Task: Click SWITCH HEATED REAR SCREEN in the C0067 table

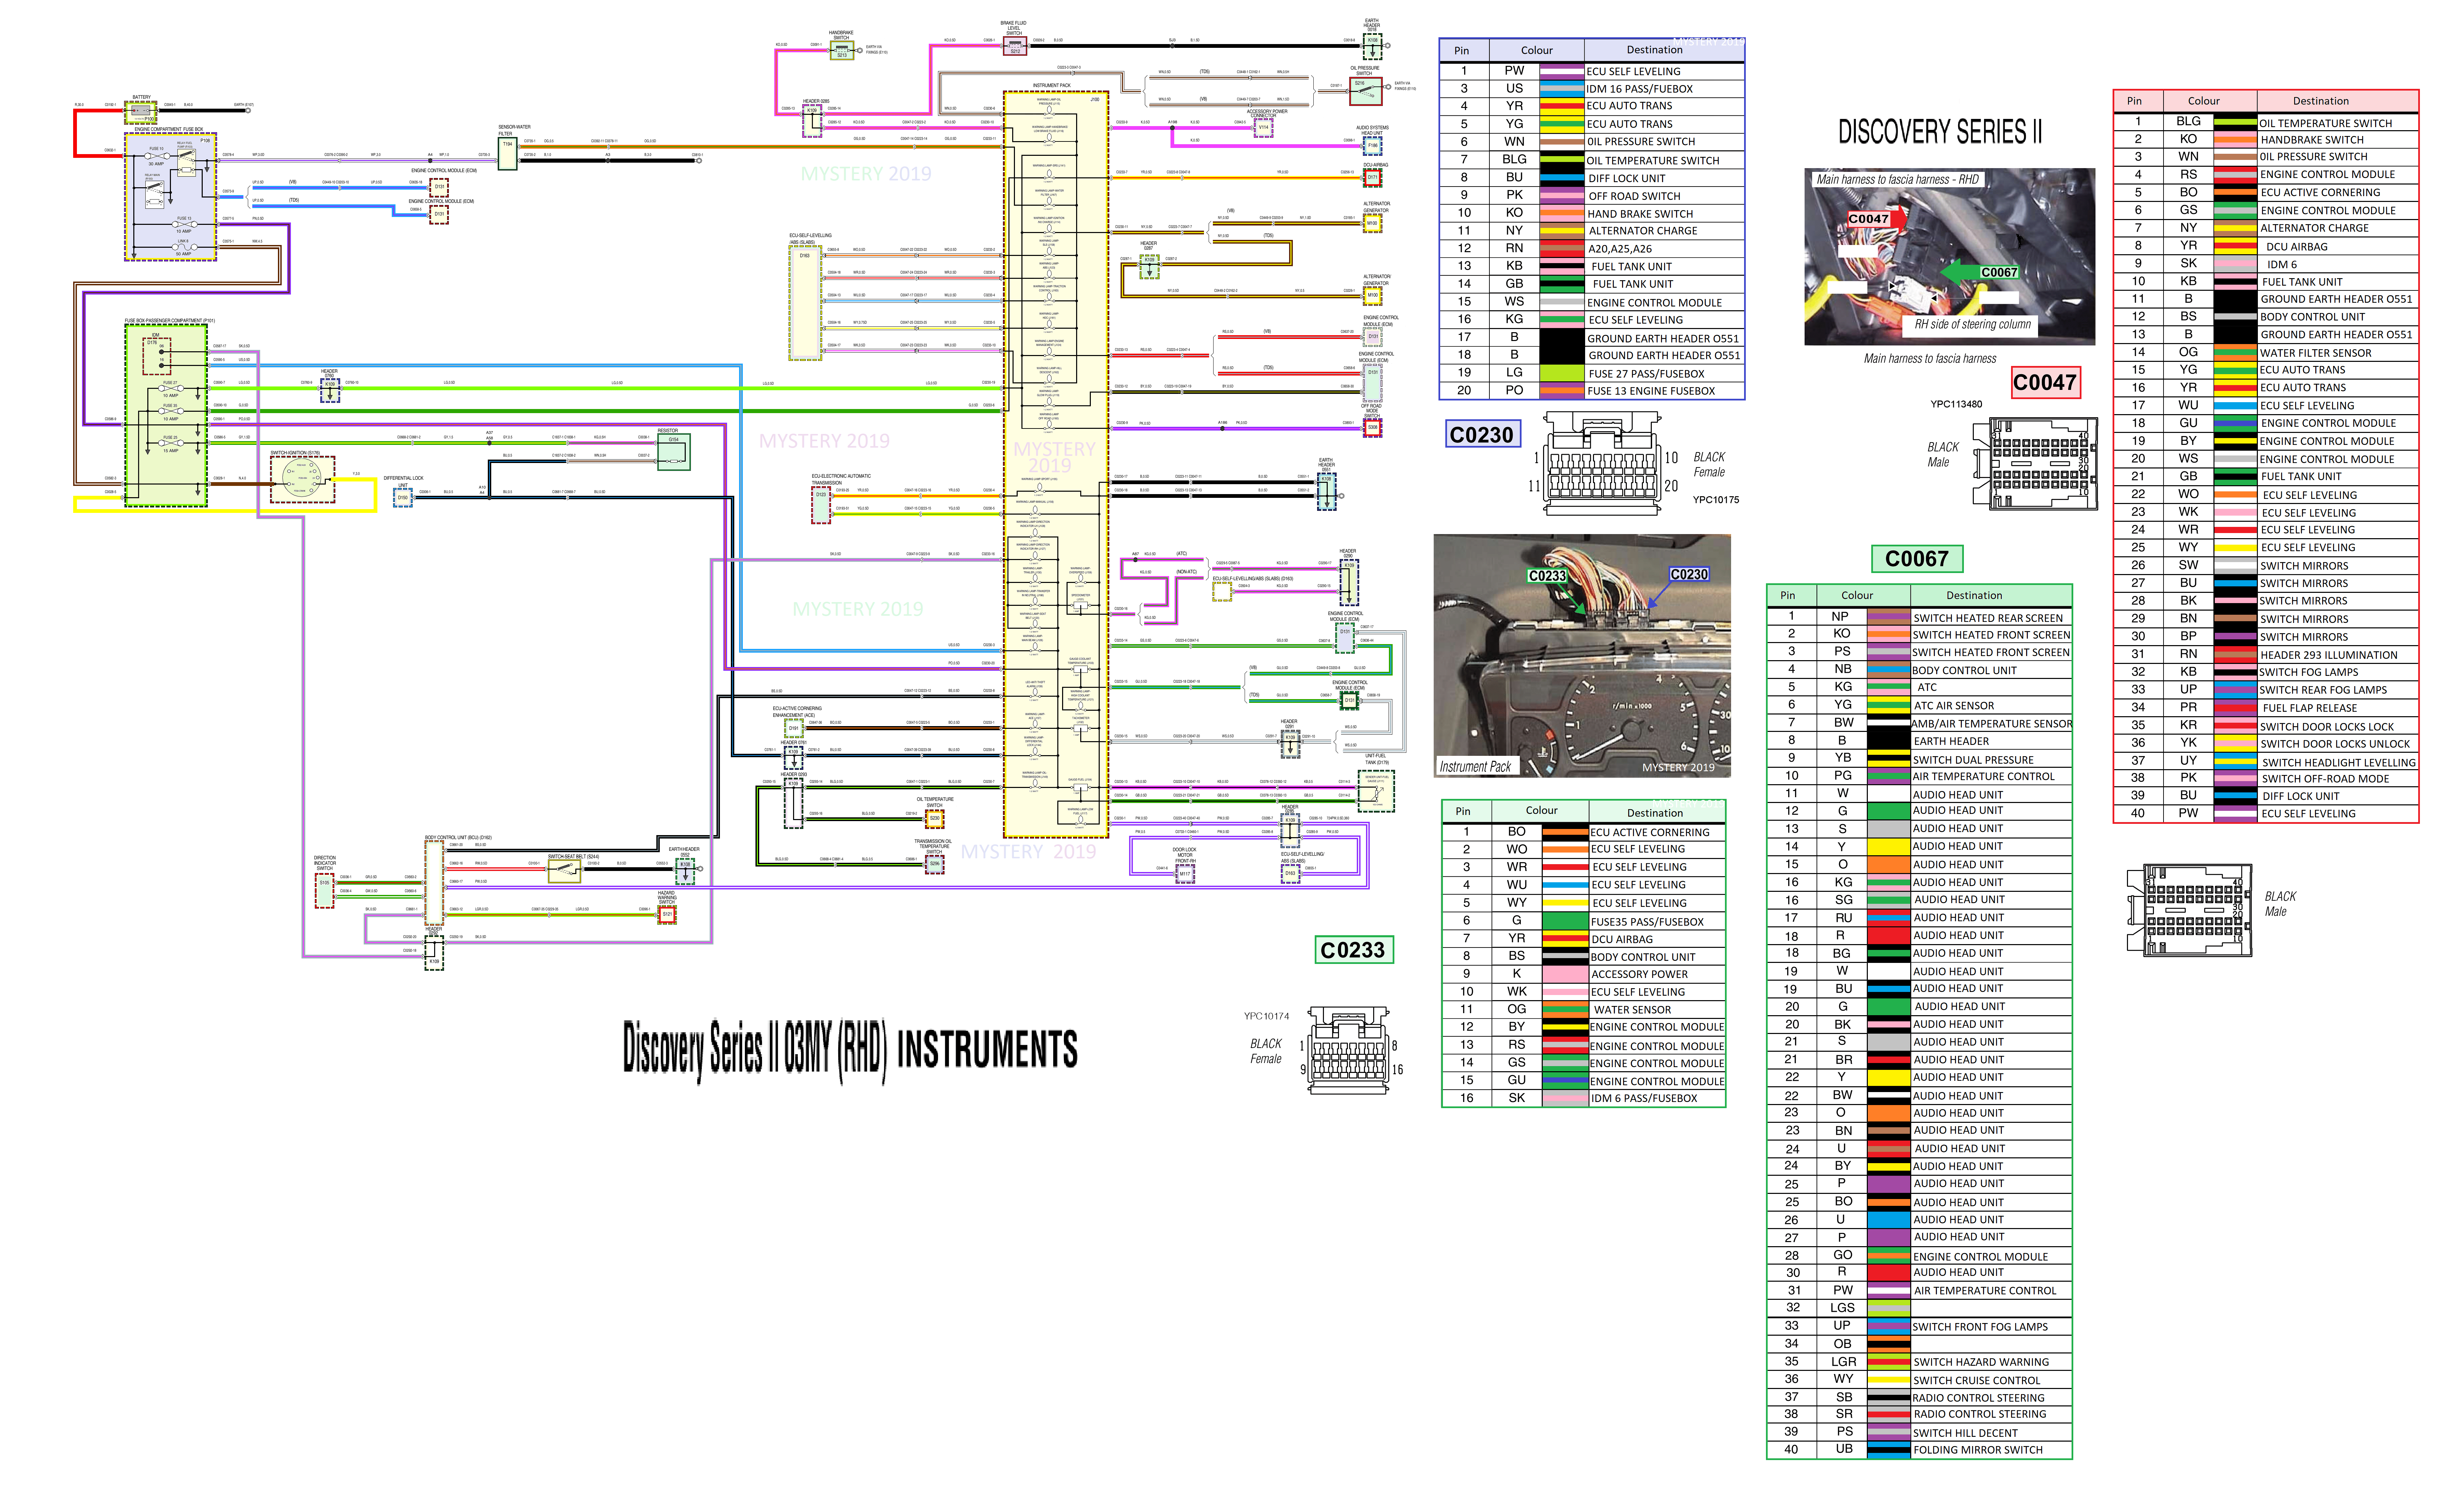Action: coord(1988,617)
